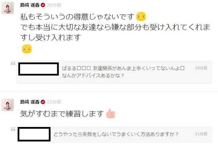
Task: Click the quote mark icon beside the friendship question
Action: pos(13,63)
